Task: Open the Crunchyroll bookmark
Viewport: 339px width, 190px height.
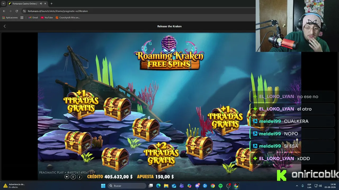Action: click(68, 18)
